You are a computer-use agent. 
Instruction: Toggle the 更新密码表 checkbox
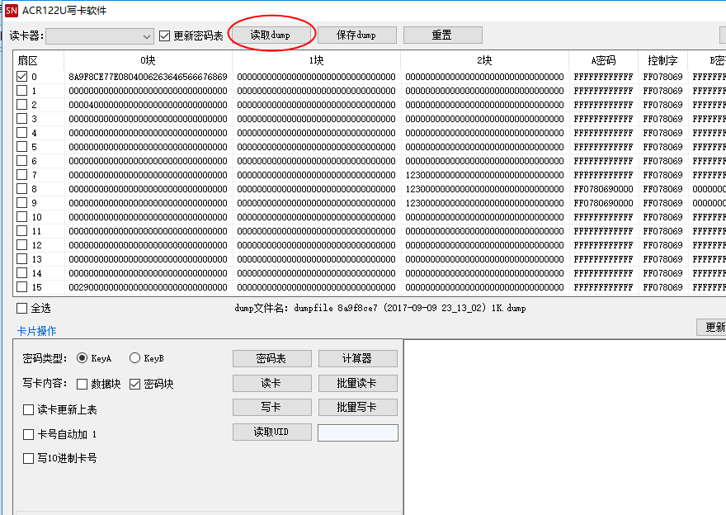[x=164, y=35]
